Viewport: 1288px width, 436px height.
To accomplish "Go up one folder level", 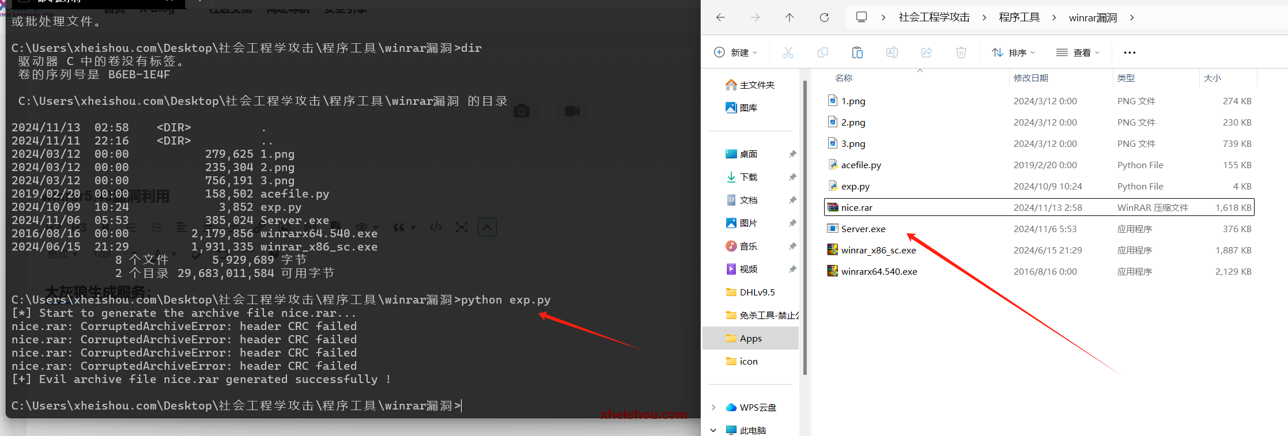I will (x=790, y=17).
